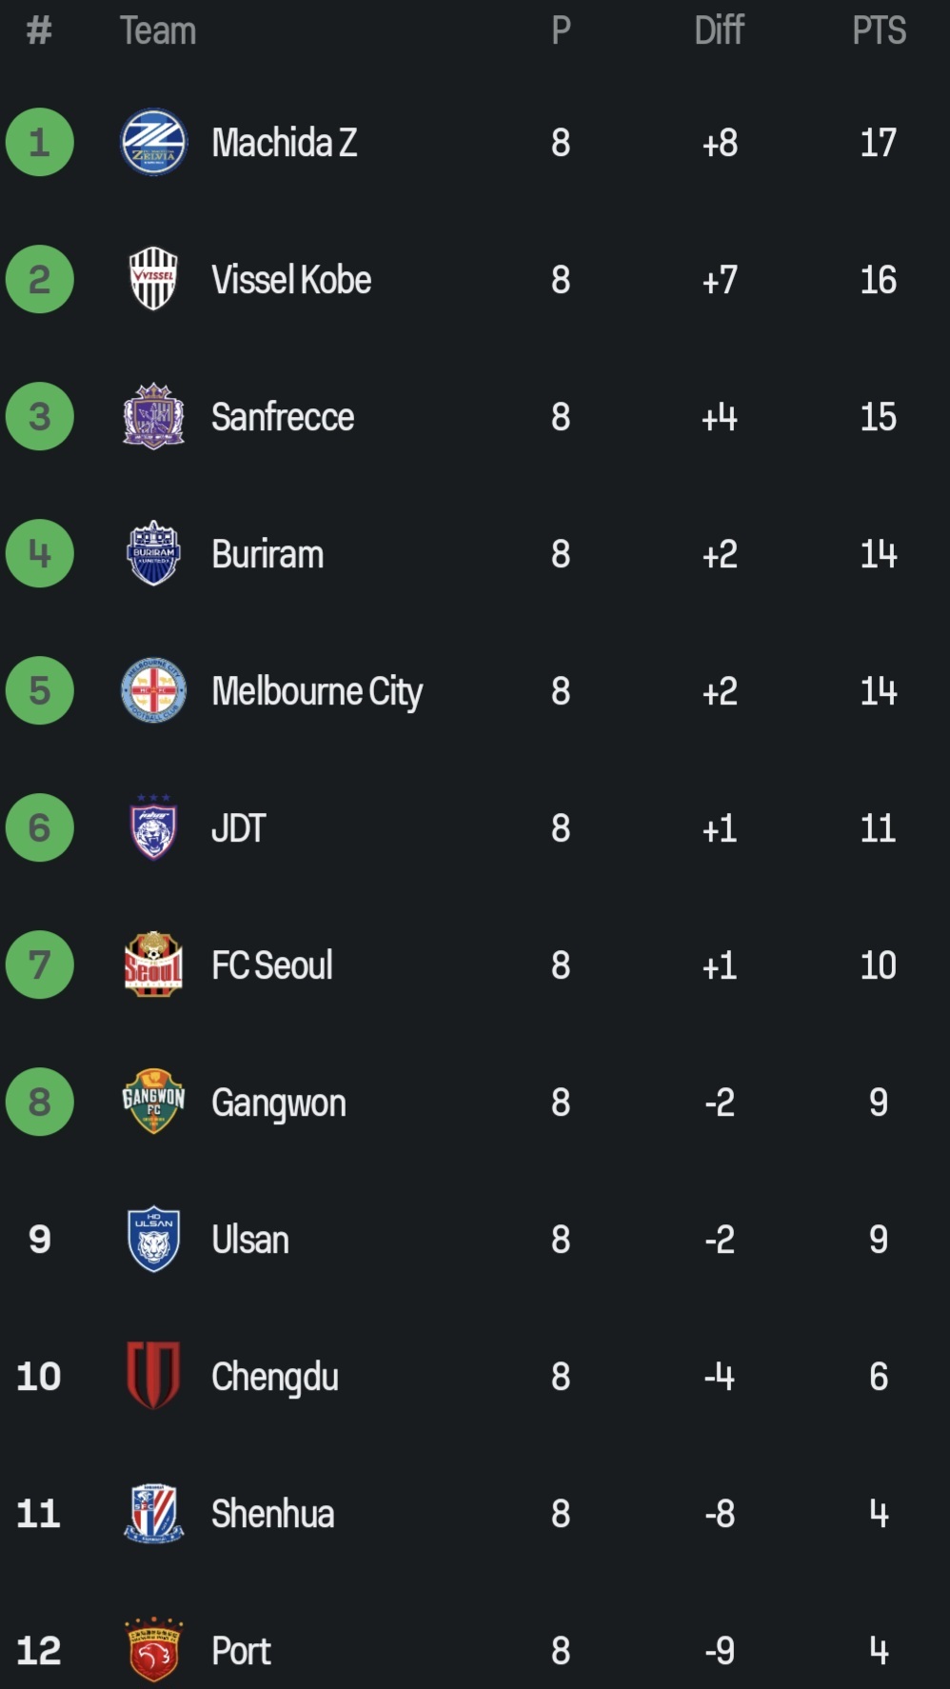Click the Melbourne City round crest
Image resolution: width=950 pixels, height=1689 pixels.
click(x=153, y=690)
